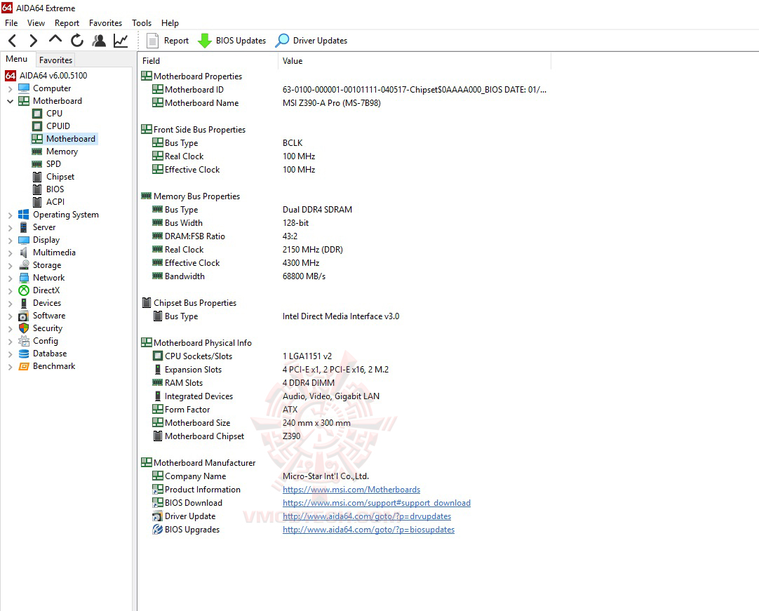Select the Motherboard ID row

[344, 90]
